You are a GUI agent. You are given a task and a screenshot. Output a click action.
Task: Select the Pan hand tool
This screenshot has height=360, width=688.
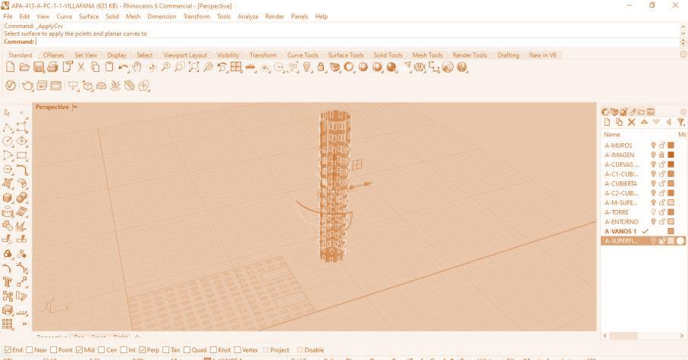pyautogui.click(x=137, y=67)
